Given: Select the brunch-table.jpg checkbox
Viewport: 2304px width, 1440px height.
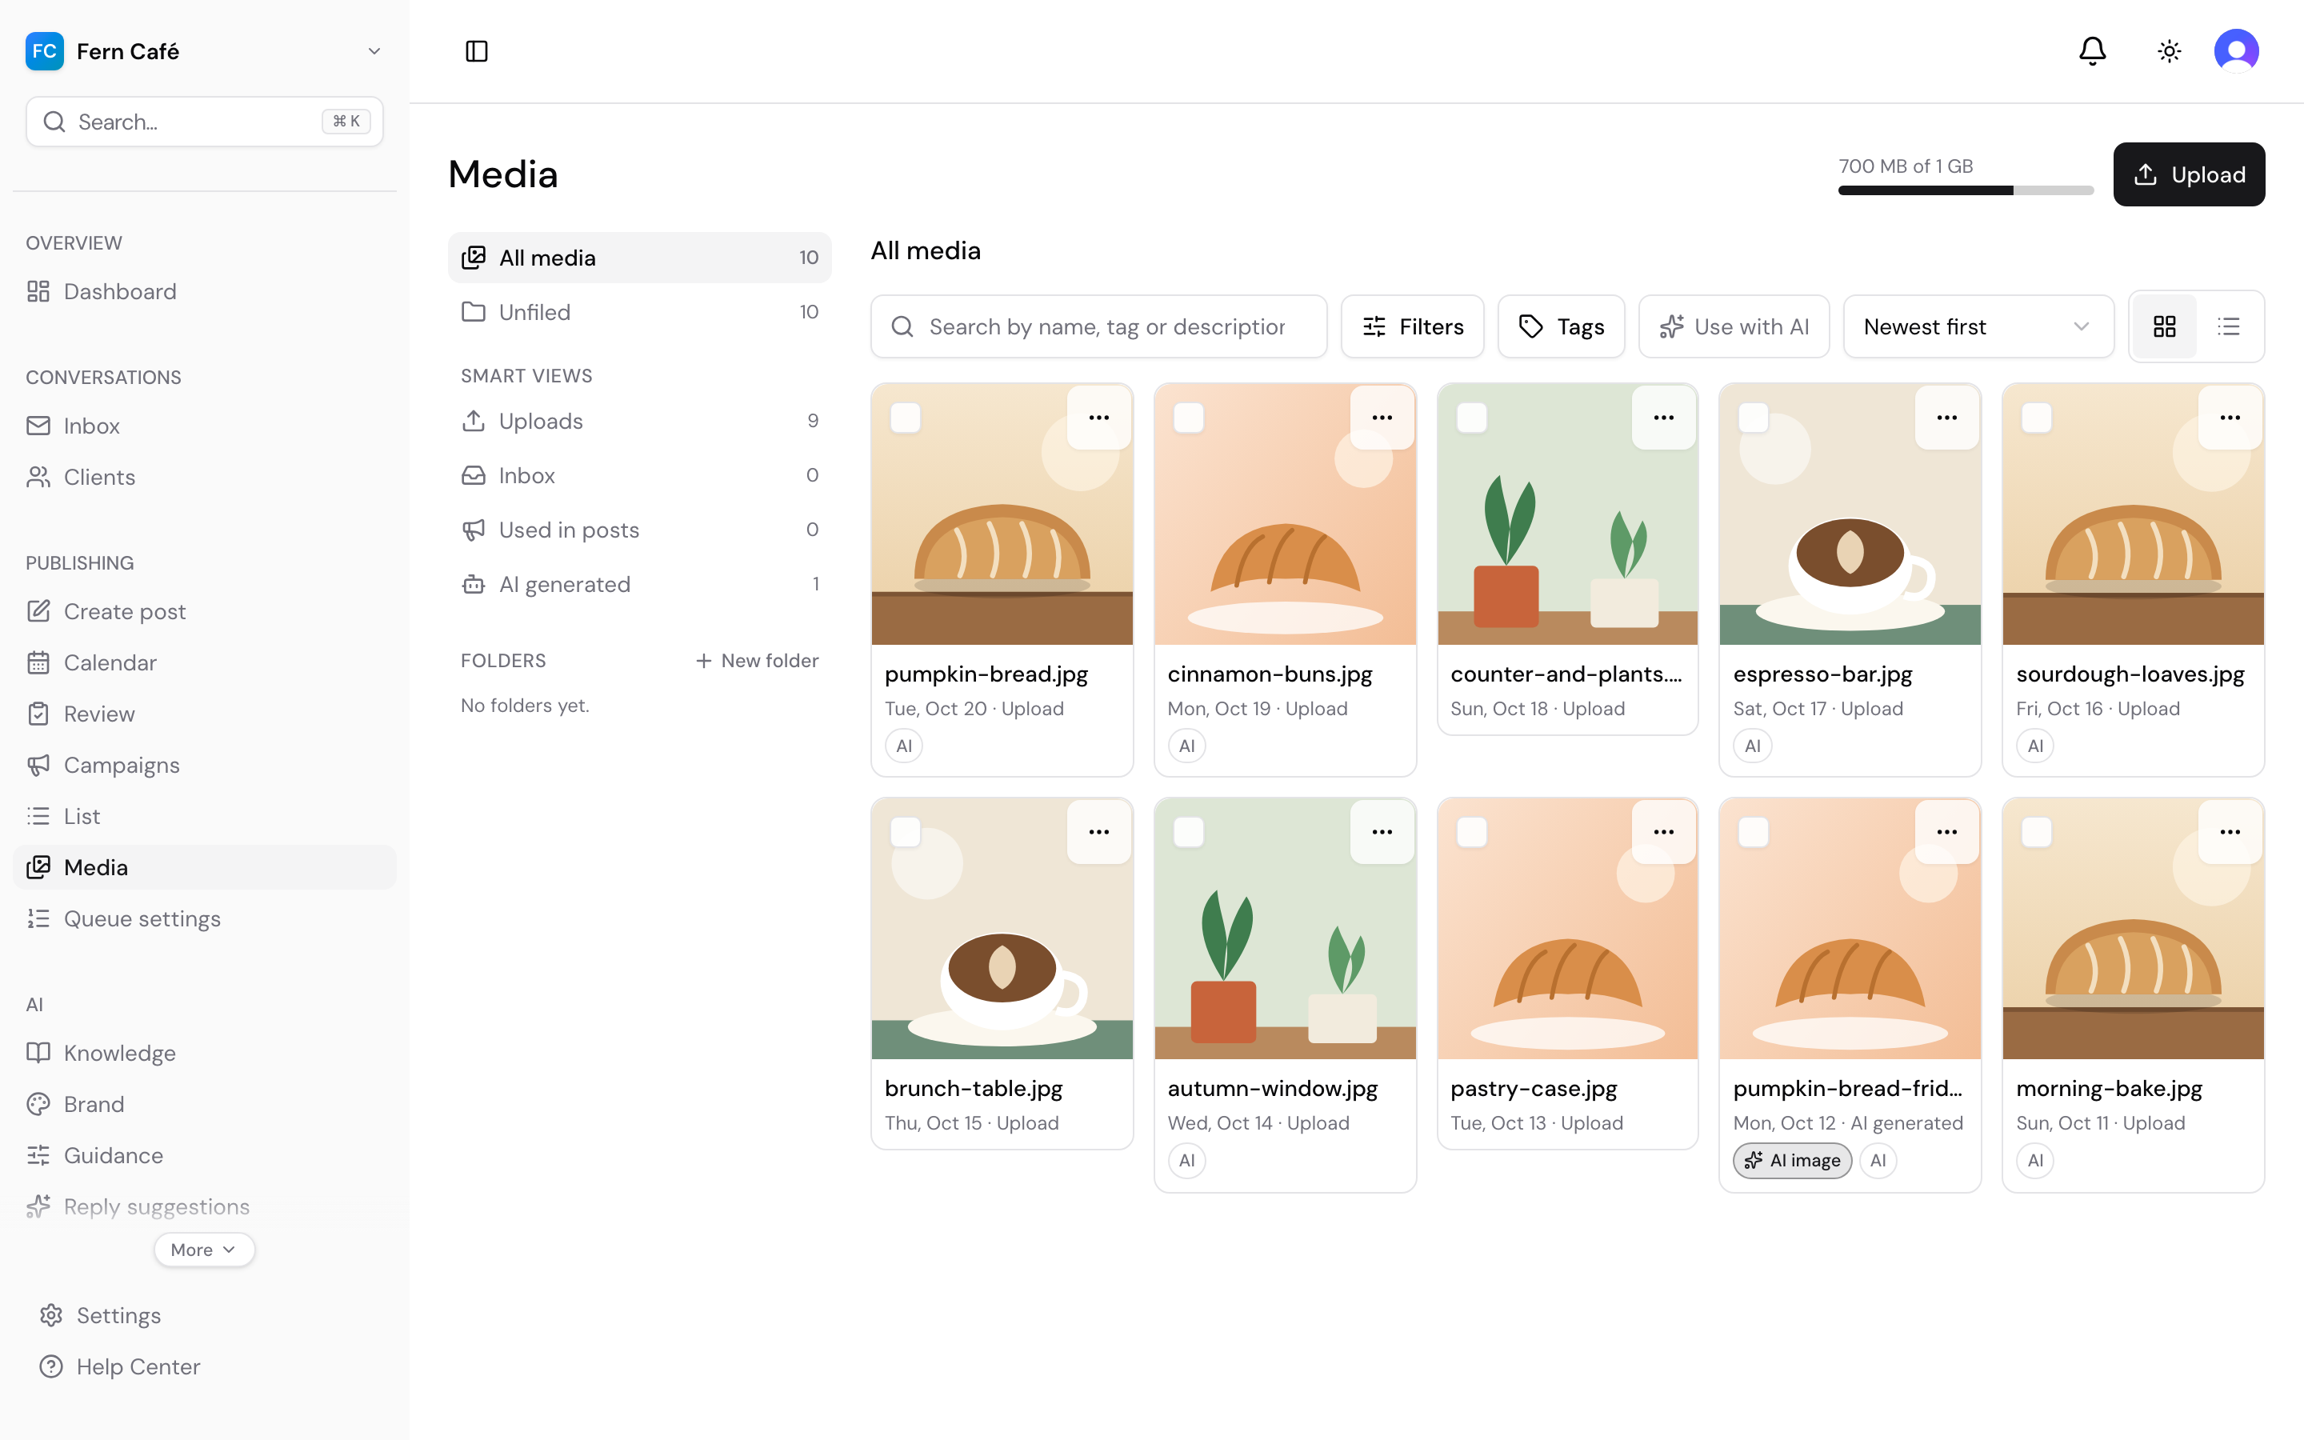Looking at the screenshot, I should click(906, 832).
